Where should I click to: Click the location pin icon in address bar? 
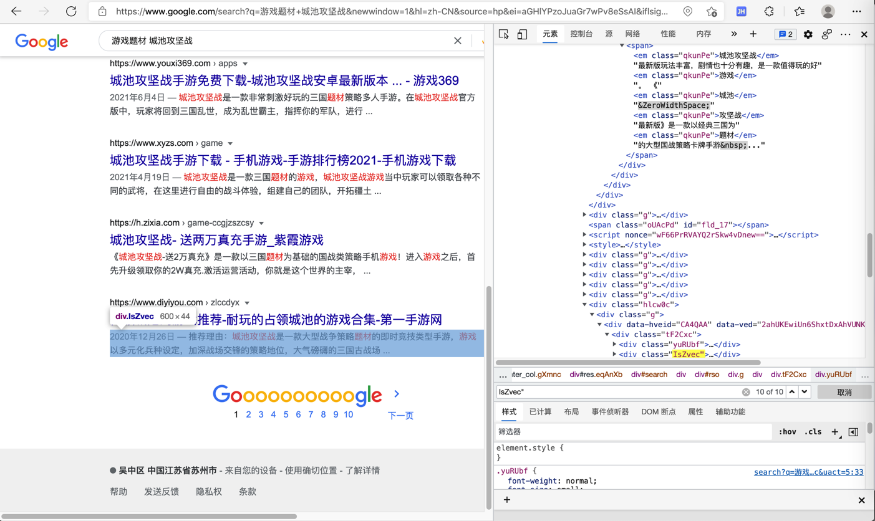tap(687, 11)
